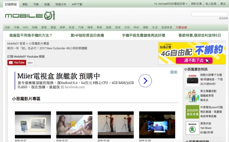This screenshot has height=142, width=229.
Task: Click the circular arrow button in Miier ad
Action: pyautogui.click(x=145, y=81)
